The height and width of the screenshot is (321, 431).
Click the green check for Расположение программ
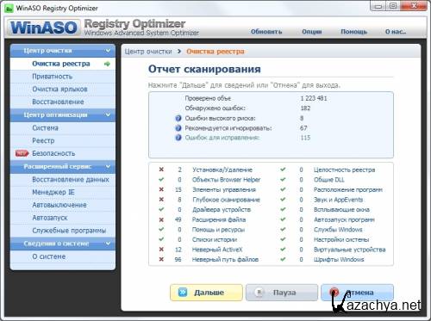pos(283,189)
